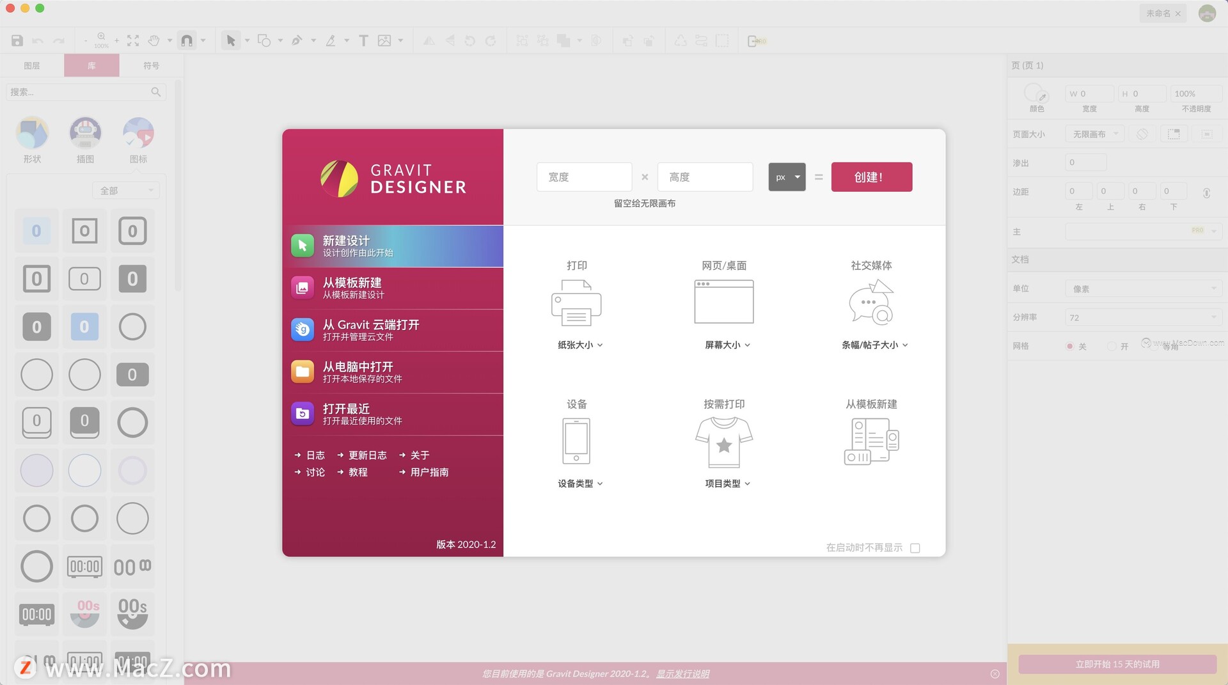Select 从模板新建 in welcome sidebar
The width and height of the screenshot is (1228, 685).
pyautogui.click(x=393, y=288)
